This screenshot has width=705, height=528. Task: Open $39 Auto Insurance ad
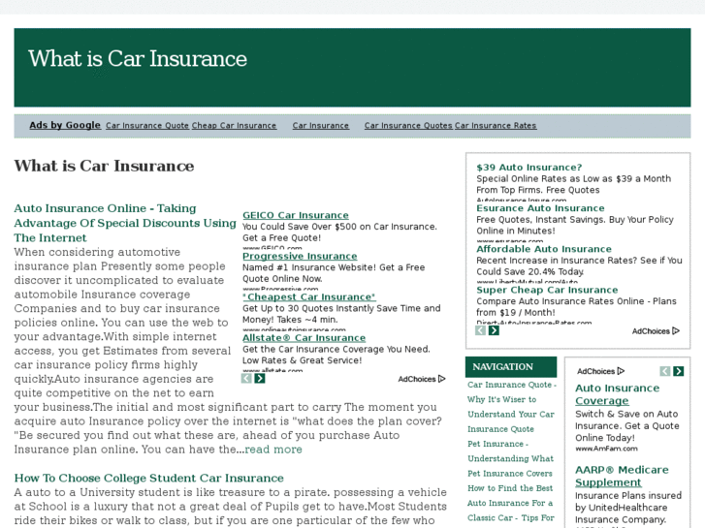click(529, 168)
